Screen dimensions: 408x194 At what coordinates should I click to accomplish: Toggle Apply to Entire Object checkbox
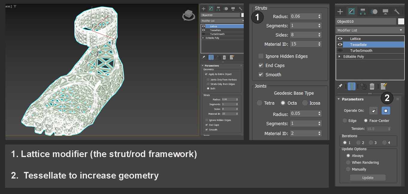[206, 74]
